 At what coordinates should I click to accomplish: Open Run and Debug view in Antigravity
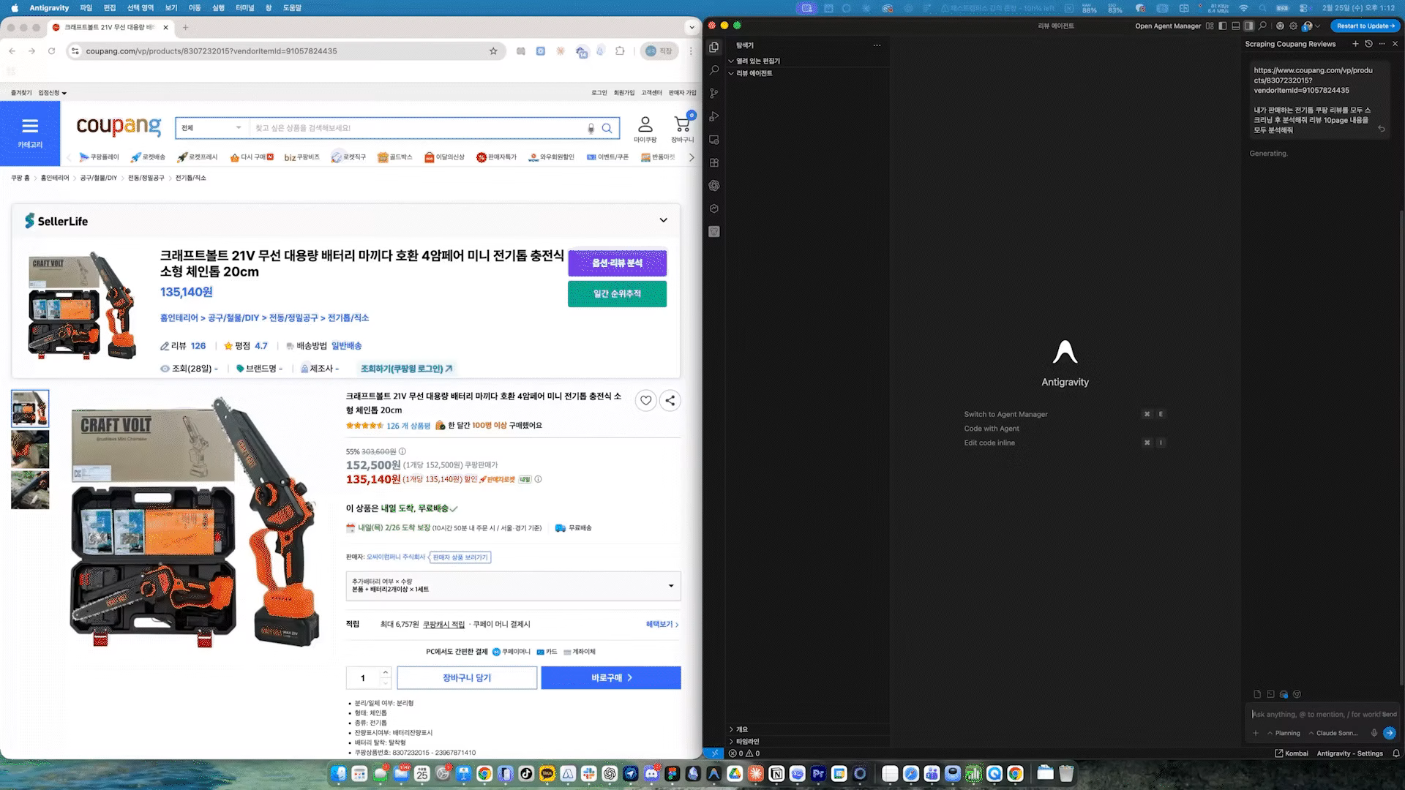pyautogui.click(x=714, y=116)
